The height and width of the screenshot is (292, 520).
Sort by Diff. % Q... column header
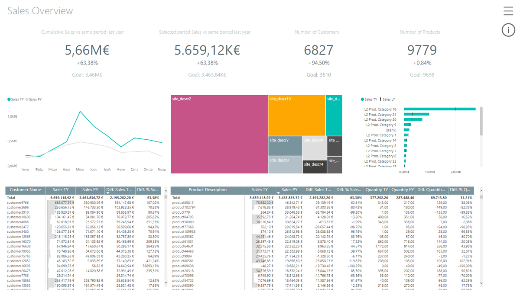461,190
